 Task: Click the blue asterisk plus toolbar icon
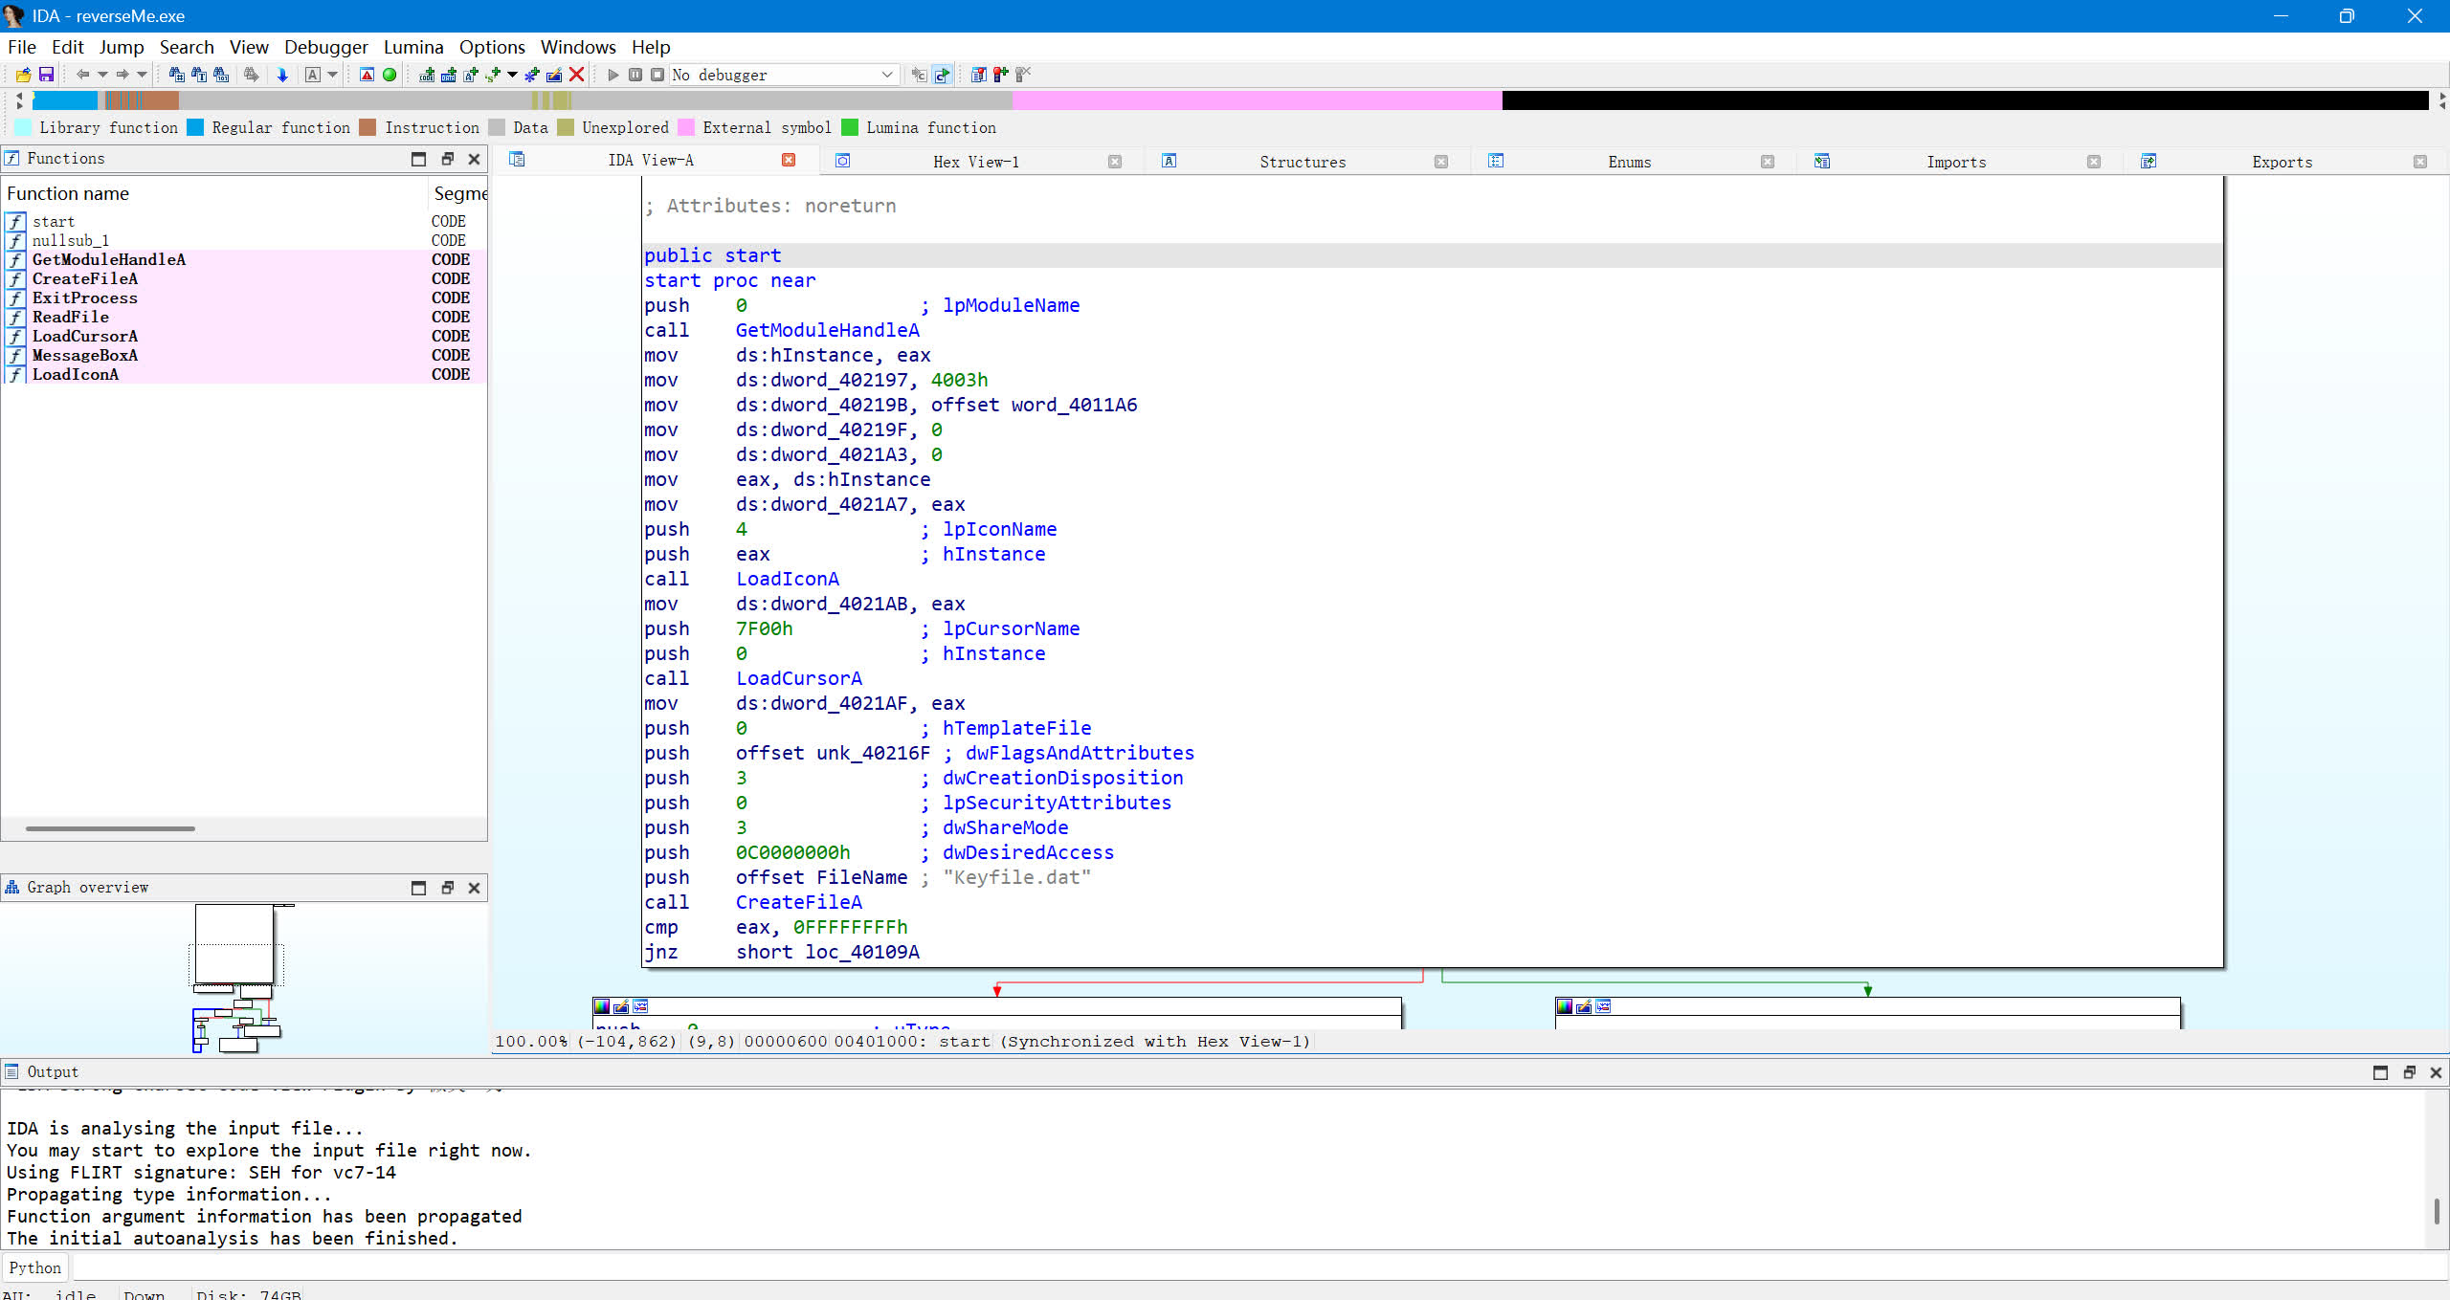532,75
